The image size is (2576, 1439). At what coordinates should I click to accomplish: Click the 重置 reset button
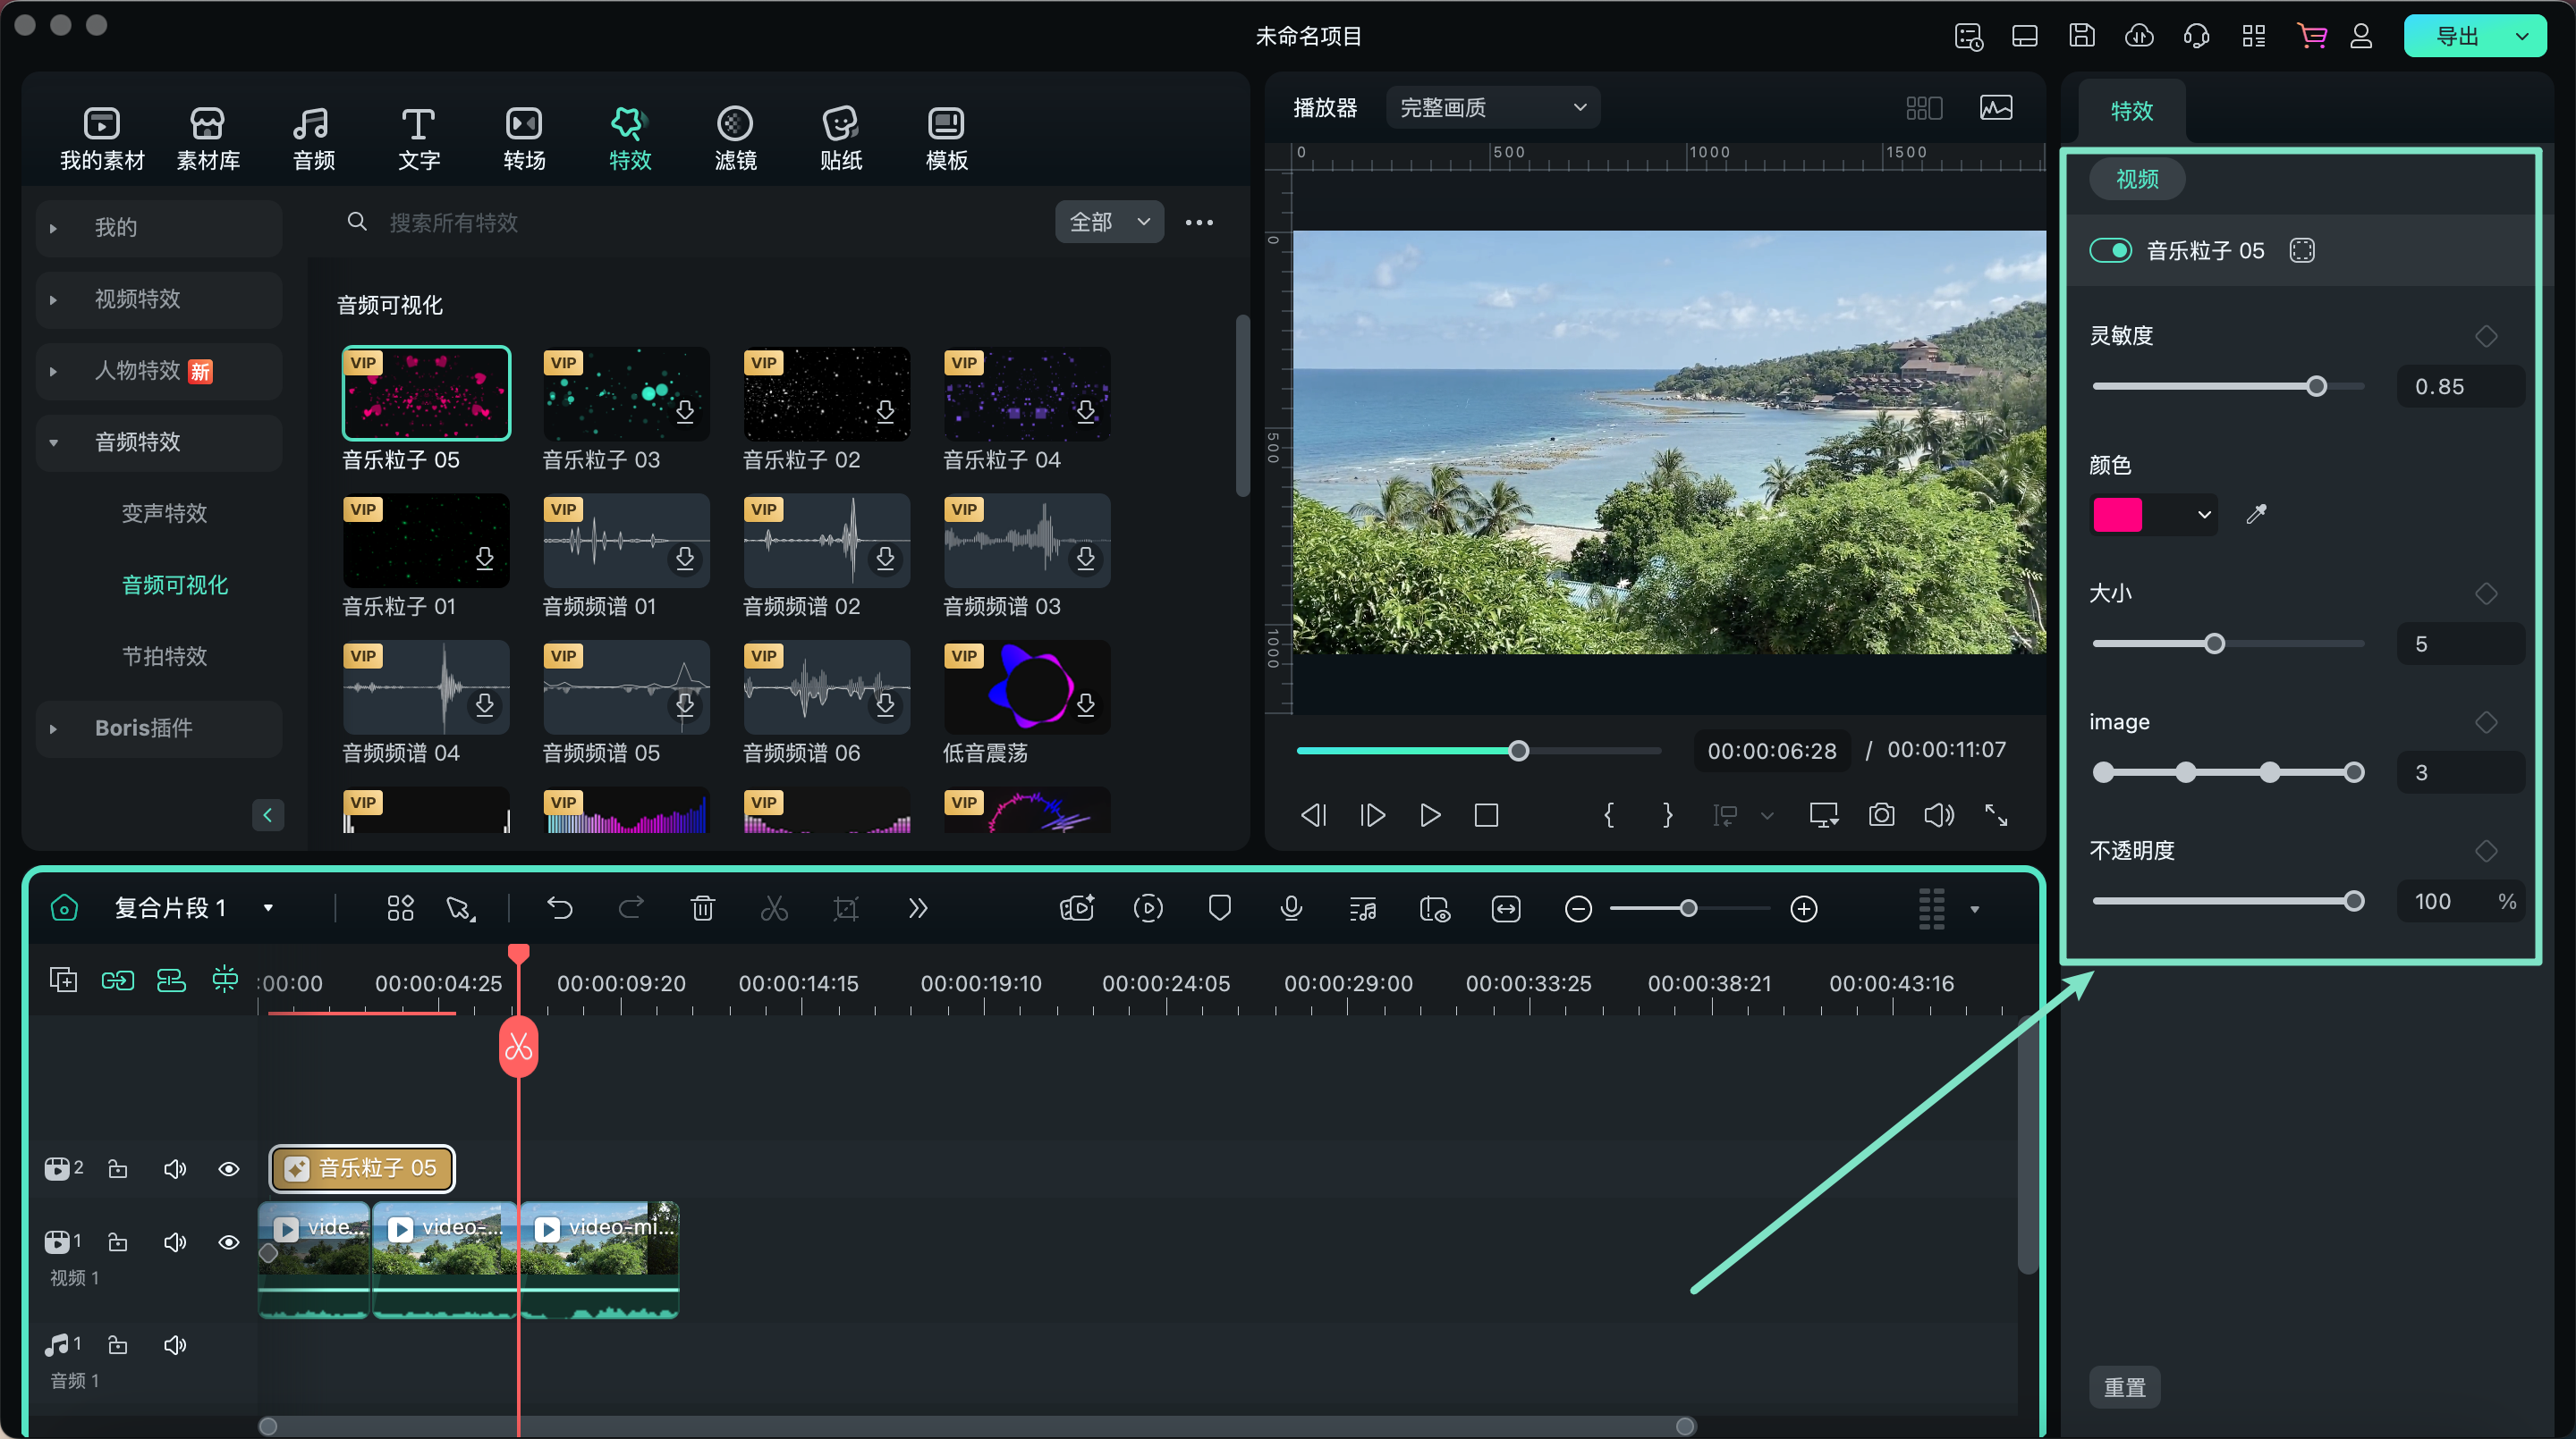coord(2124,1387)
